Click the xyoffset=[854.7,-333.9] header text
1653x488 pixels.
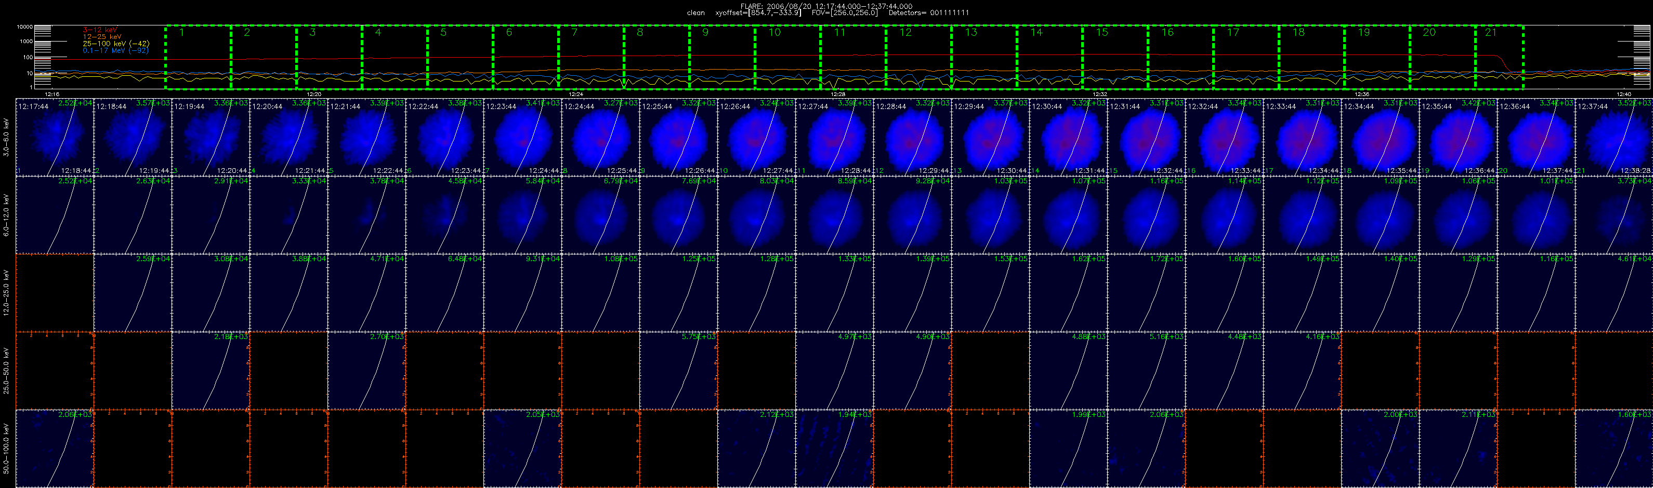click(x=758, y=13)
